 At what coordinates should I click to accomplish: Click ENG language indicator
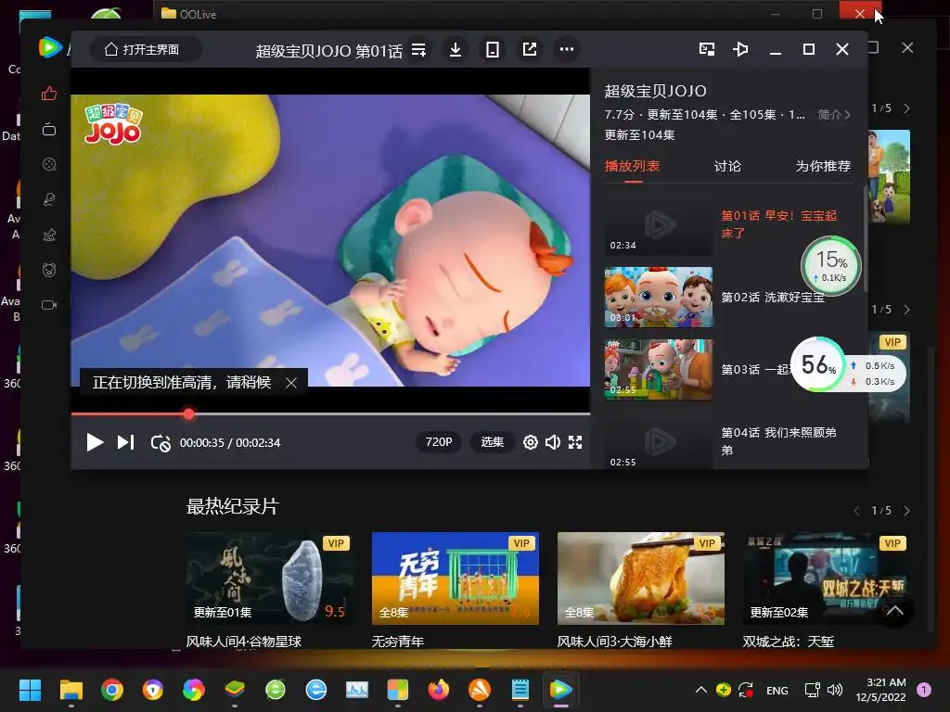(x=777, y=690)
